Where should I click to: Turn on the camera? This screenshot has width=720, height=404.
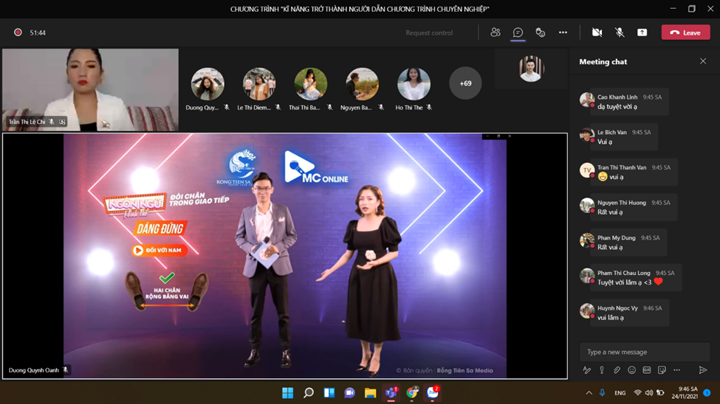(x=597, y=32)
